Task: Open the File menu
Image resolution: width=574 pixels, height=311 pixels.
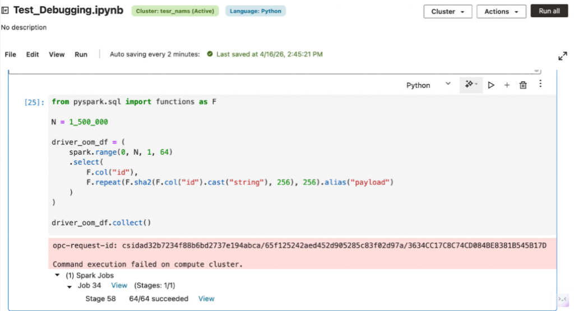Action: [x=11, y=54]
